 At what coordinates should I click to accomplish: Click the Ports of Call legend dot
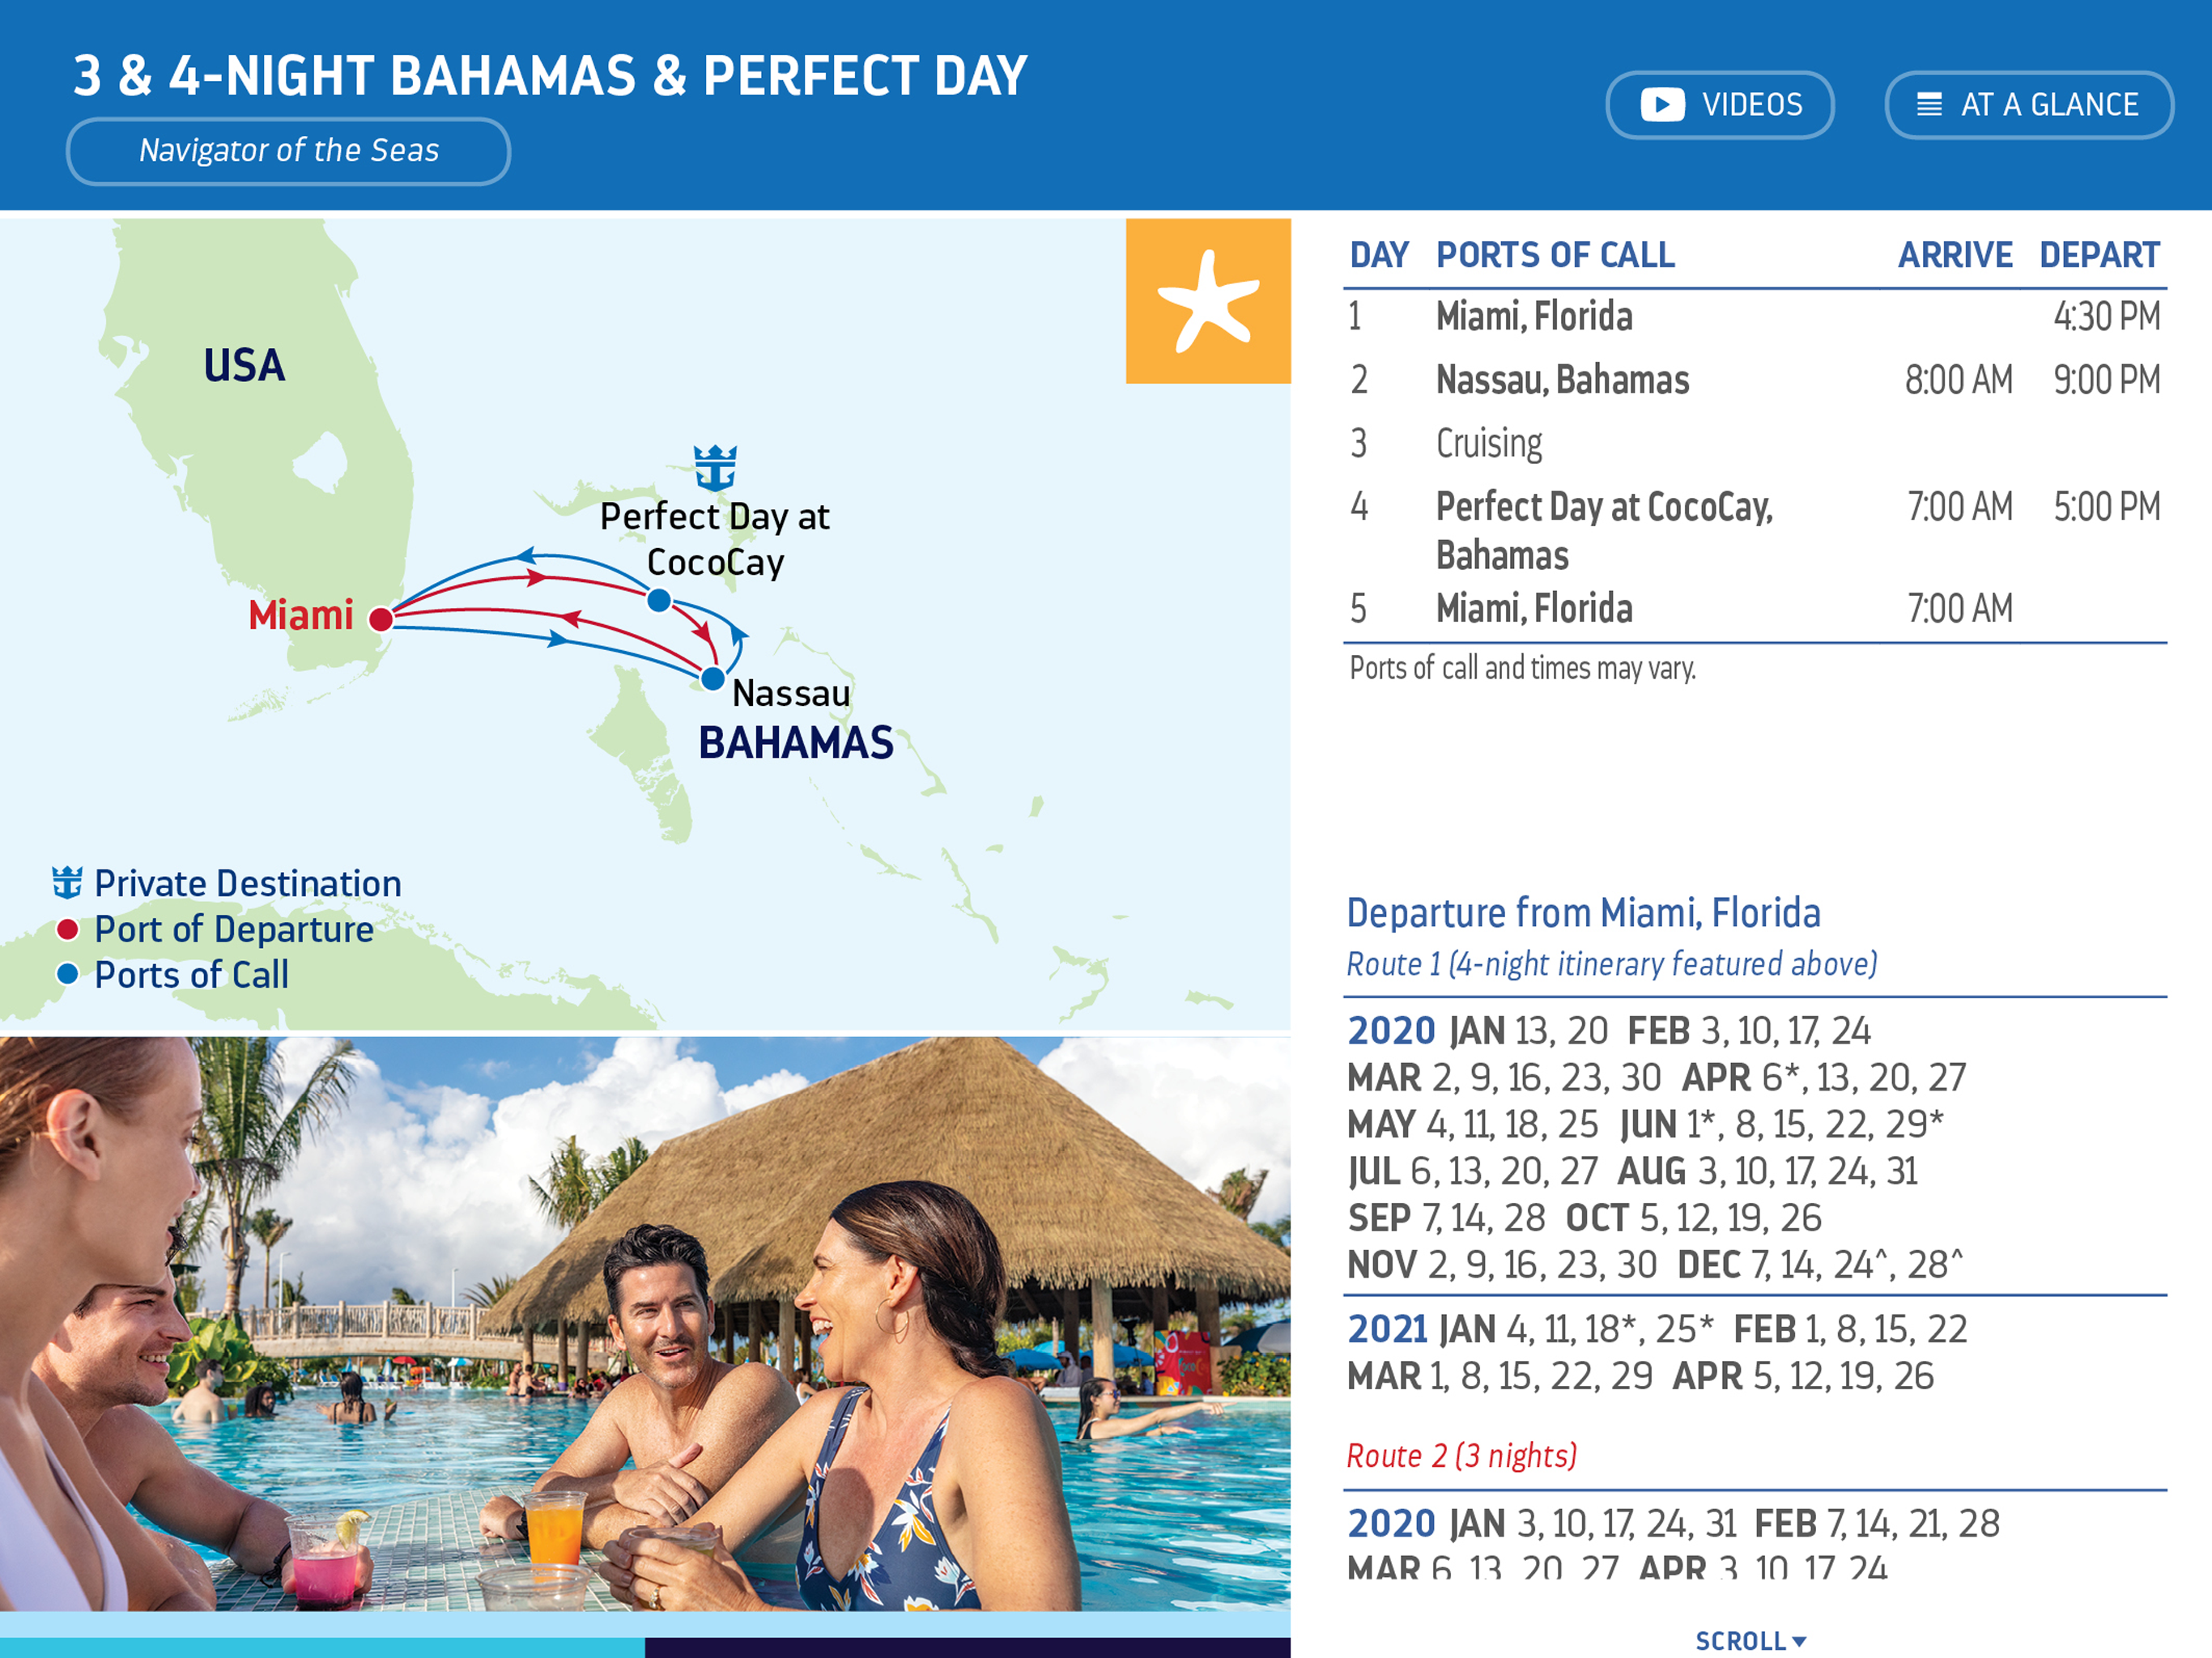pyautogui.click(x=67, y=975)
